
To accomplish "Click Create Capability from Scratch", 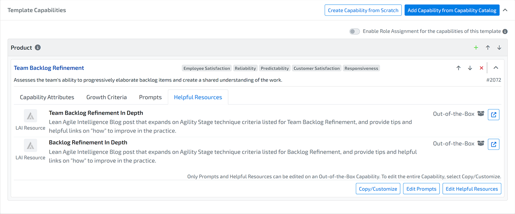I will 363,10.
